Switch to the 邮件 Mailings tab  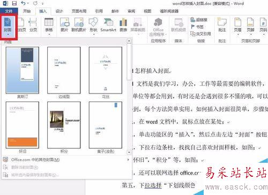click(x=115, y=11)
